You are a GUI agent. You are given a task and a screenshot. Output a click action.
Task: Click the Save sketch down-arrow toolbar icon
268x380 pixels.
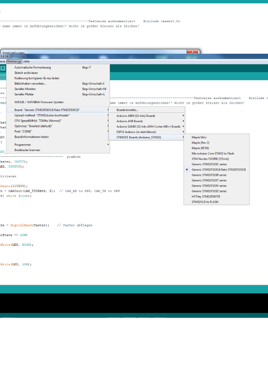coord(3,68)
